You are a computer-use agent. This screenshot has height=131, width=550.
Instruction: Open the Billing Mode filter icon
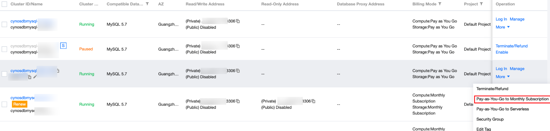(x=440, y=4)
